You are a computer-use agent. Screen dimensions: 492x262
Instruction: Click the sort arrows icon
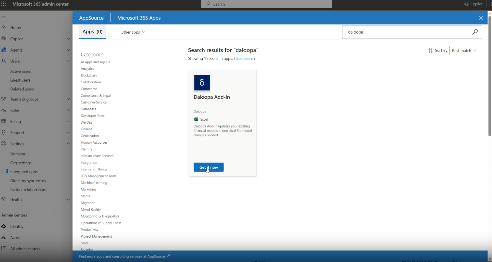pyautogui.click(x=431, y=51)
